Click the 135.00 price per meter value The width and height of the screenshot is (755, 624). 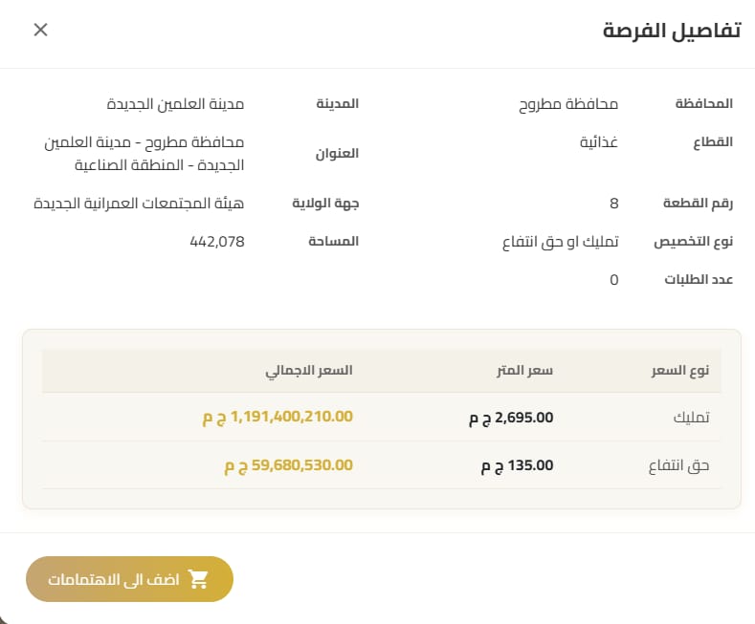pos(517,465)
